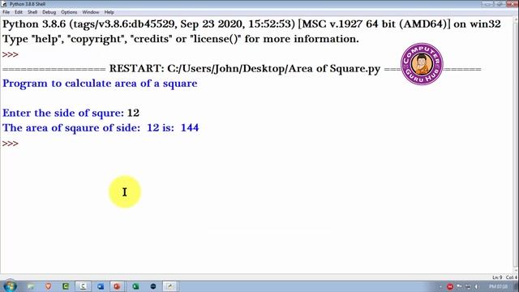
Task: Open the Window menu
Action: pyautogui.click(x=91, y=12)
